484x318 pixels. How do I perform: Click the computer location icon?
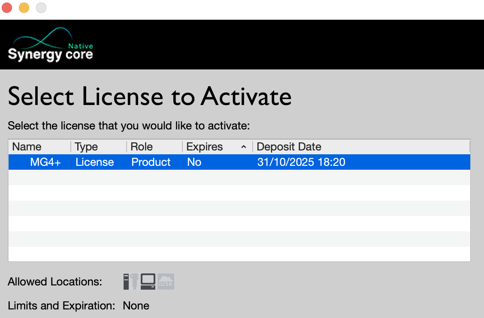pos(148,282)
